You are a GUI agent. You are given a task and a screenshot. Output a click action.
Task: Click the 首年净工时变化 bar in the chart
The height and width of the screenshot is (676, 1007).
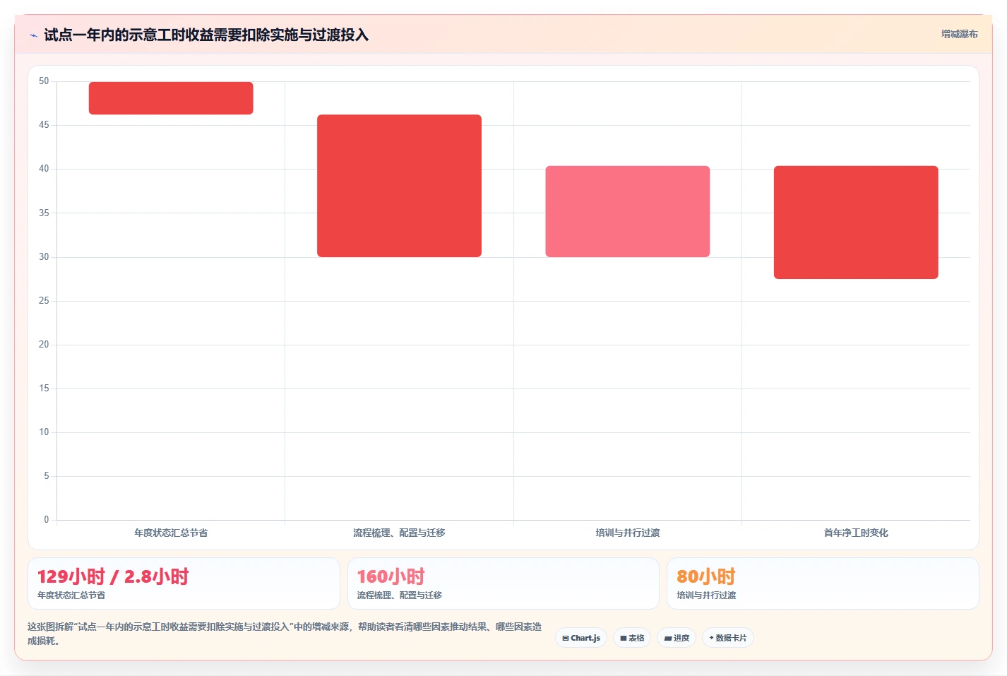point(856,223)
